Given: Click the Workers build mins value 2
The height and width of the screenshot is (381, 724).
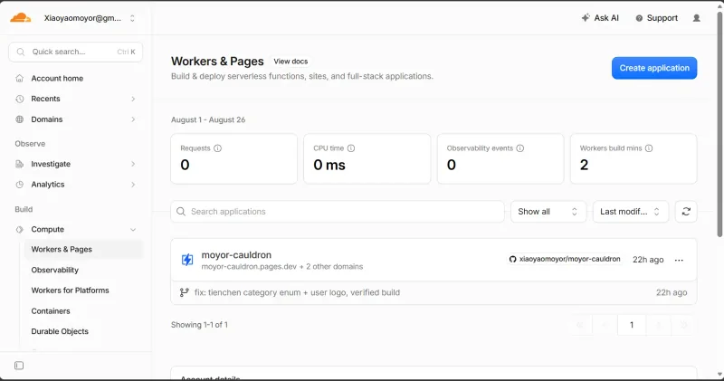Looking at the screenshot, I should click(x=584, y=165).
